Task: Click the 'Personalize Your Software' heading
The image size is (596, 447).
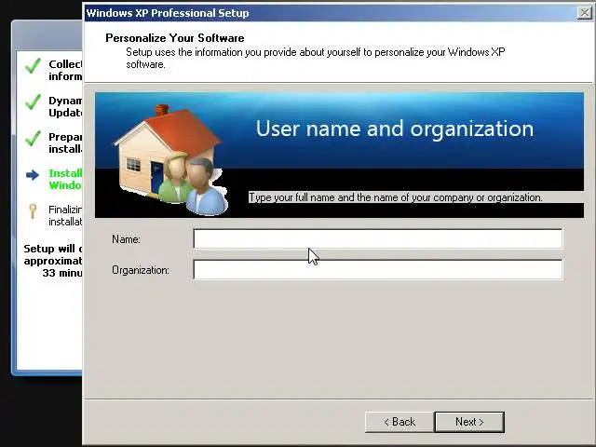Action: pyautogui.click(x=175, y=38)
